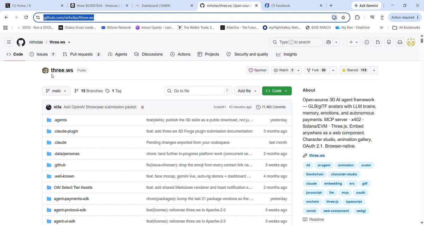Open the Watch notifications dropdown
Image resolution: width=424 pixels, height=225 pixels.
click(x=287, y=70)
